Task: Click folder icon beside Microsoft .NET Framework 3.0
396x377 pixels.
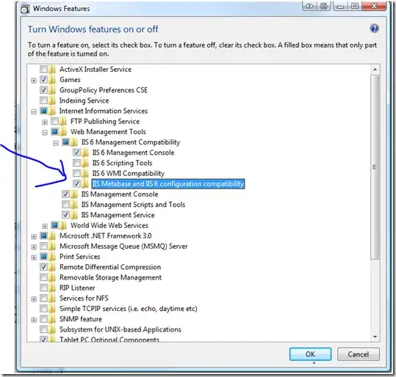Action: [52, 236]
